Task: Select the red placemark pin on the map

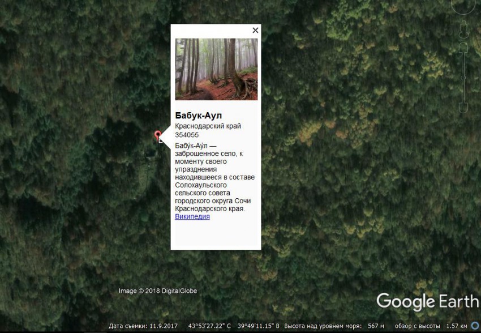Action: (158, 135)
